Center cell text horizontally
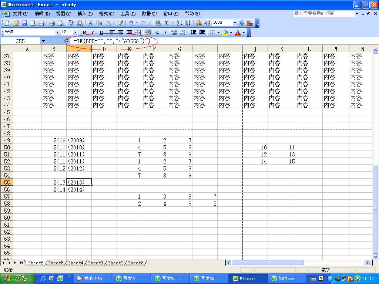This screenshot has width=379, height=284. [x=121, y=33]
